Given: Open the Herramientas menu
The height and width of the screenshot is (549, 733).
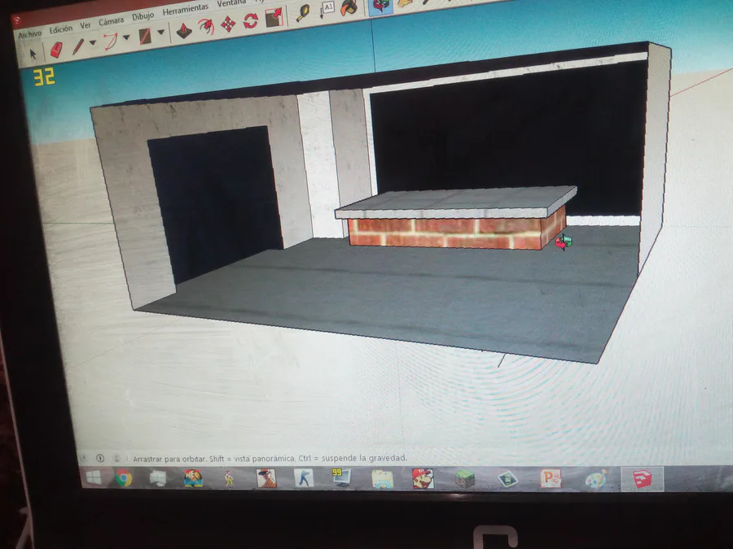Looking at the screenshot, I should (x=185, y=10).
